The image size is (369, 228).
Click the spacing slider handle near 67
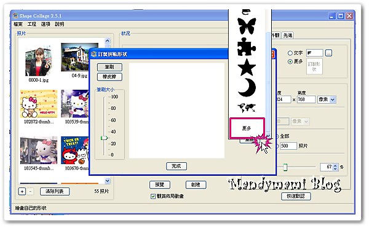285,167
